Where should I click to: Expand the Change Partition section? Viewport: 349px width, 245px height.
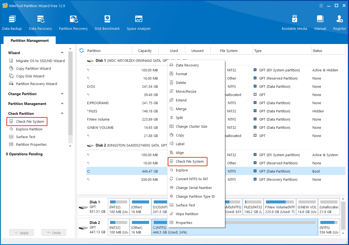point(62,94)
